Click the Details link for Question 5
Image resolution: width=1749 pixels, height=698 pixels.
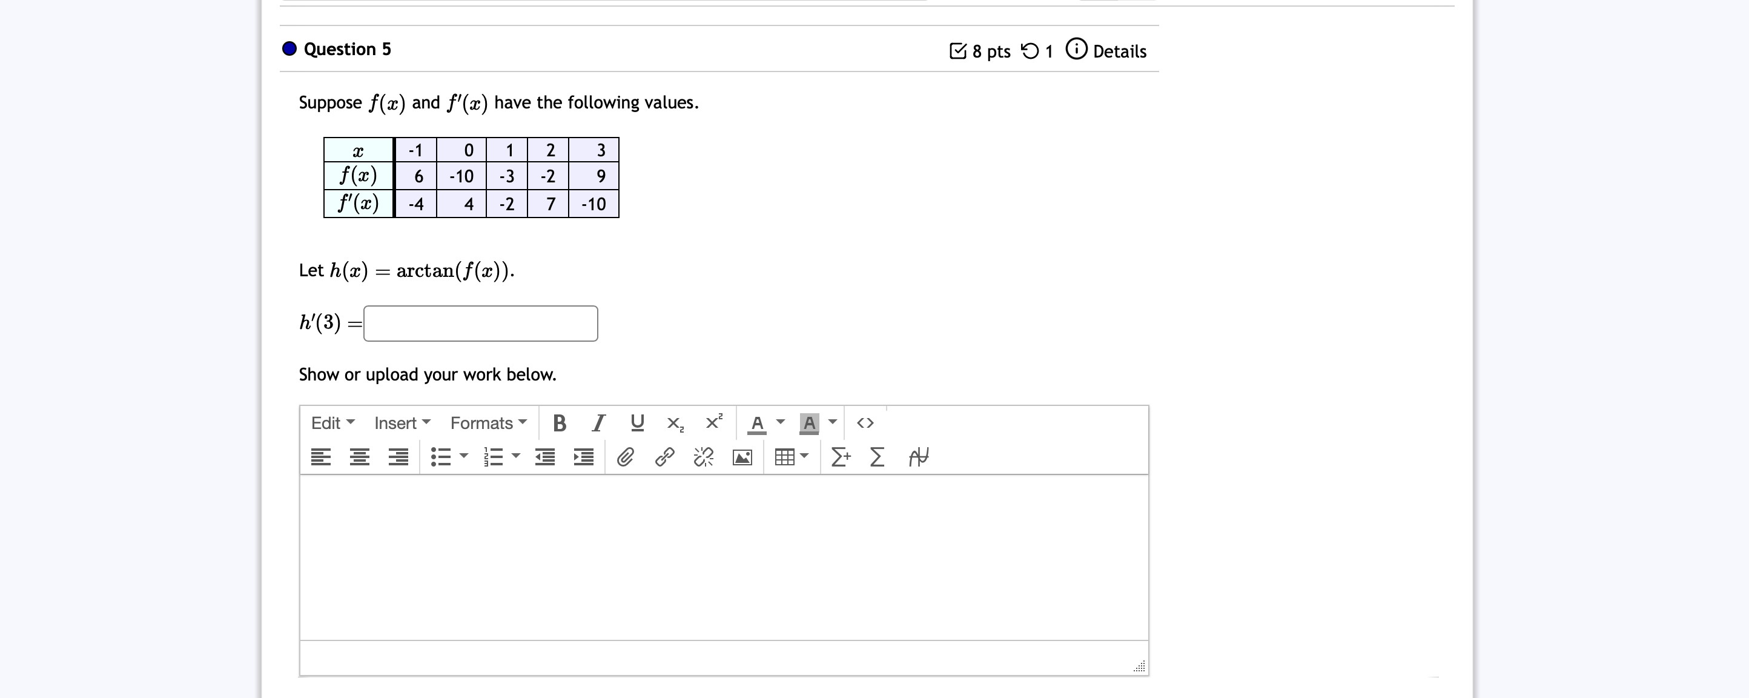1120,50
